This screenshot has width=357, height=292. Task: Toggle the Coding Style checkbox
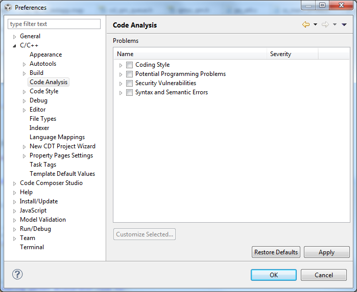pos(130,65)
